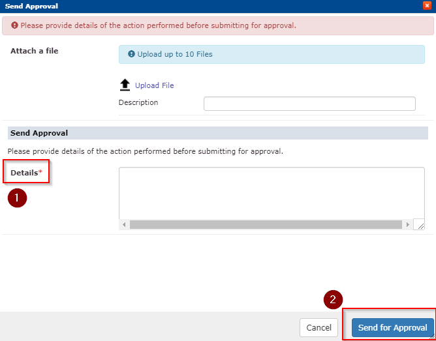The width and height of the screenshot is (436, 341).
Task: Click the Send Approval dialog title
Action: (31, 6)
